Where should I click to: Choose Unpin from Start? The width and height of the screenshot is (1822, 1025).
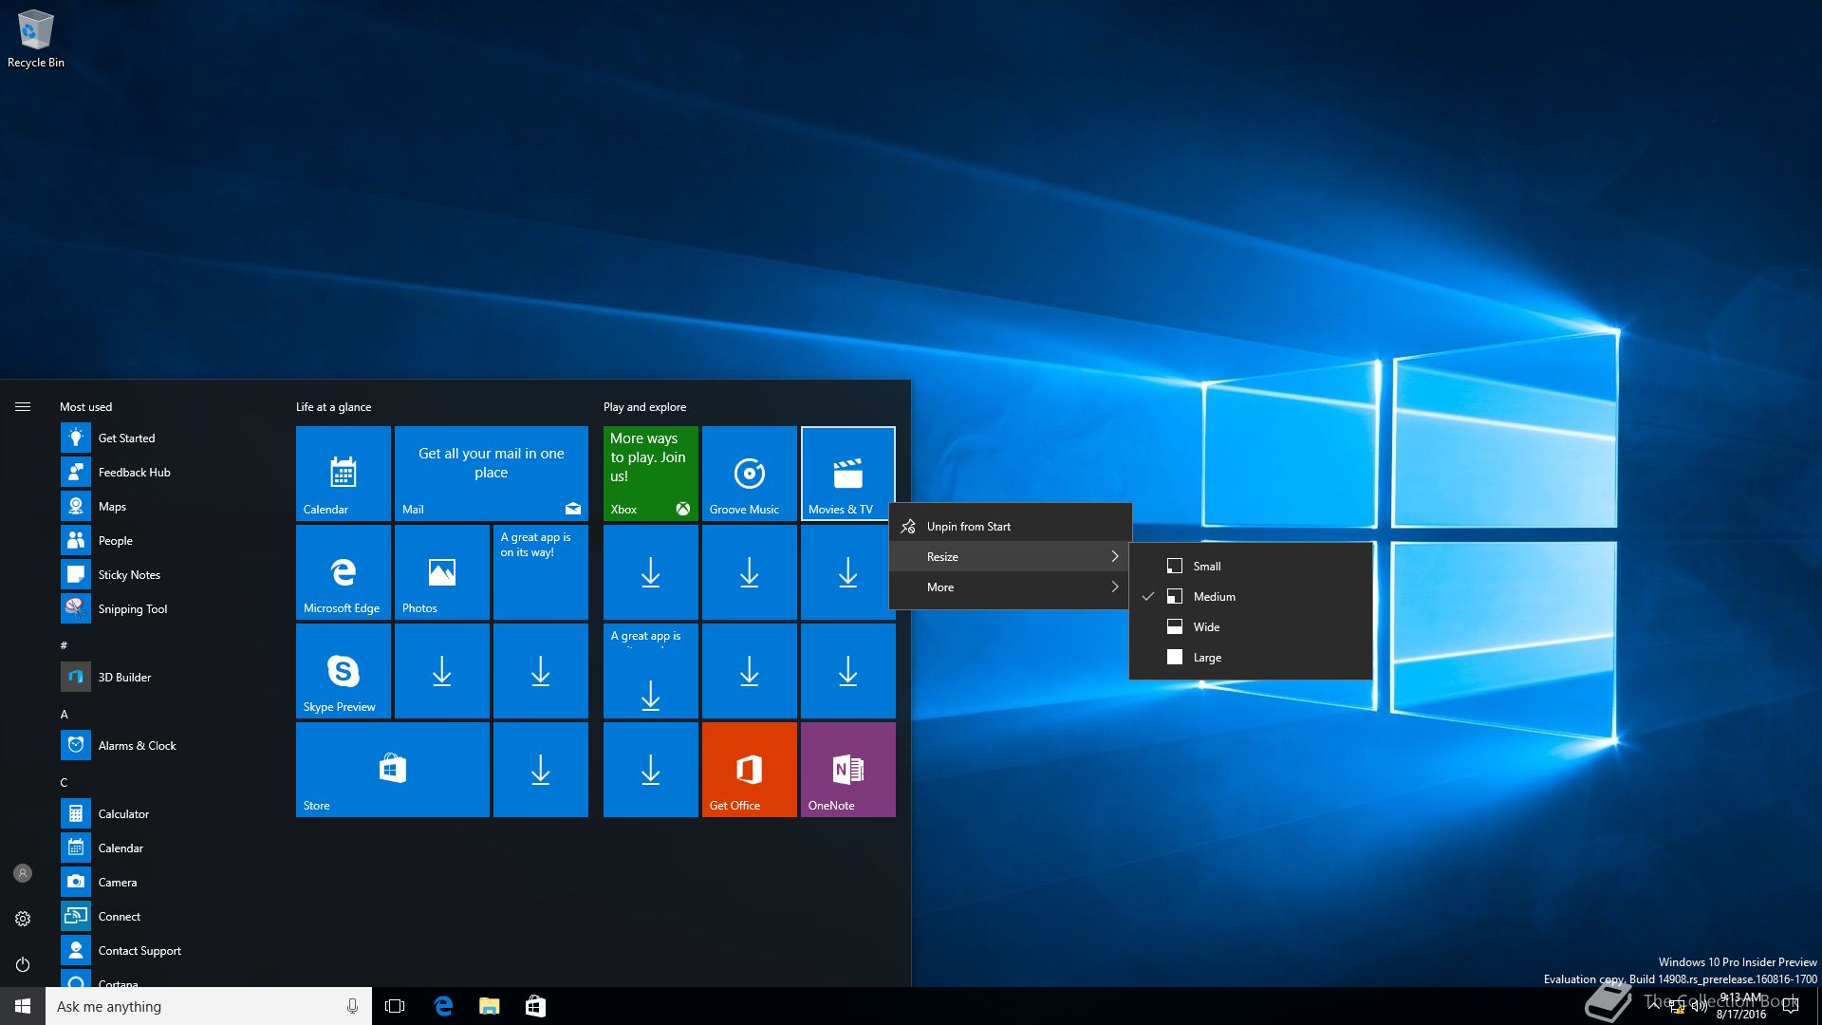click(x=1010, y=526)
